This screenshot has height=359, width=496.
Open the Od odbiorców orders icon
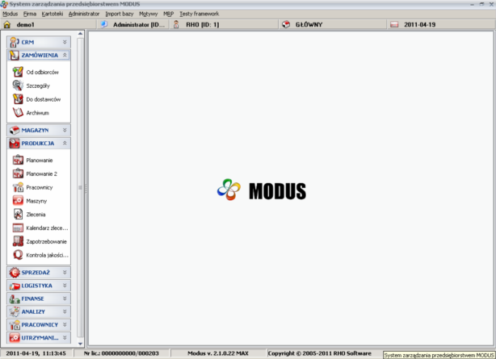click(x=18, y=72)
